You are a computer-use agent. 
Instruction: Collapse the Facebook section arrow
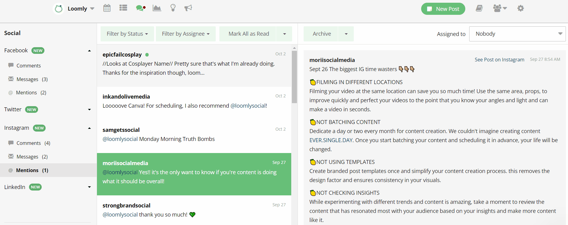(89, 51)
